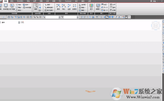Image resolution: width=164 pixels, height=101 pixels.
Task: Expand the 坐标系 dropdown arrow
Action: 86,5
